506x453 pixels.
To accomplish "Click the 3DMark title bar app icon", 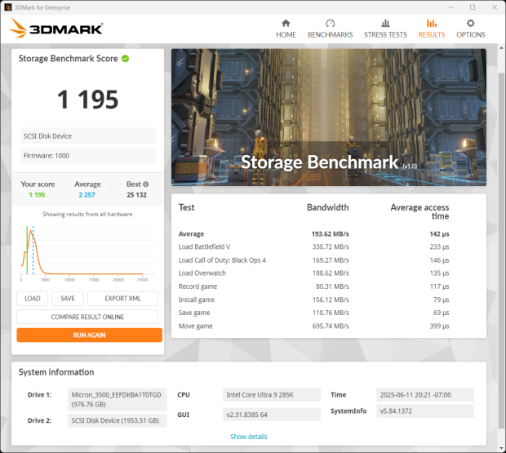I will (8, 7).
